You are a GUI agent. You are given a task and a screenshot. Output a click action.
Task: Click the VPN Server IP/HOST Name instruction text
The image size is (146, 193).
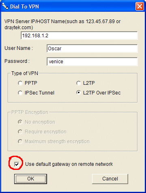(x=62, y=24)
